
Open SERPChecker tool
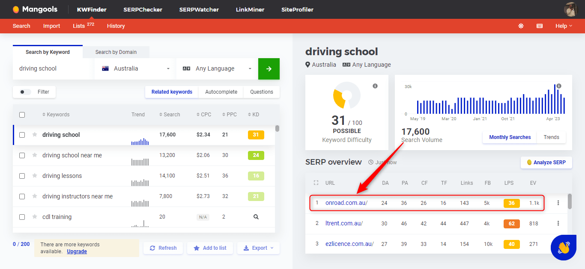pos(143,9)
